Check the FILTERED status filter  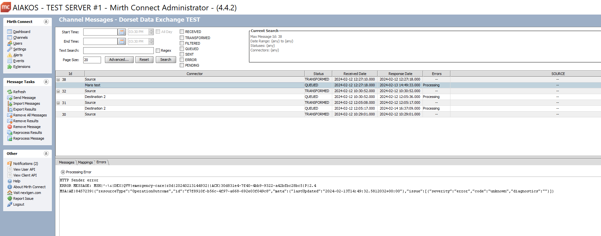tap(182, 43)
